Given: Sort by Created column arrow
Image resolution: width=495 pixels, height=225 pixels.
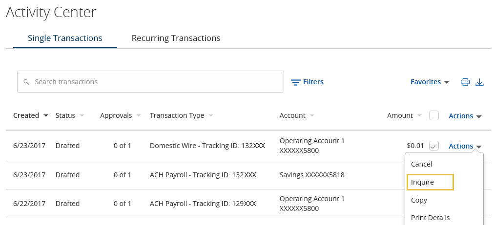Looking at the screenshot, I should click(45, 115).
